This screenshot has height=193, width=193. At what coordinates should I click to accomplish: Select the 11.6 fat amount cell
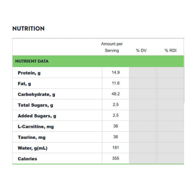tap(116, 83)
